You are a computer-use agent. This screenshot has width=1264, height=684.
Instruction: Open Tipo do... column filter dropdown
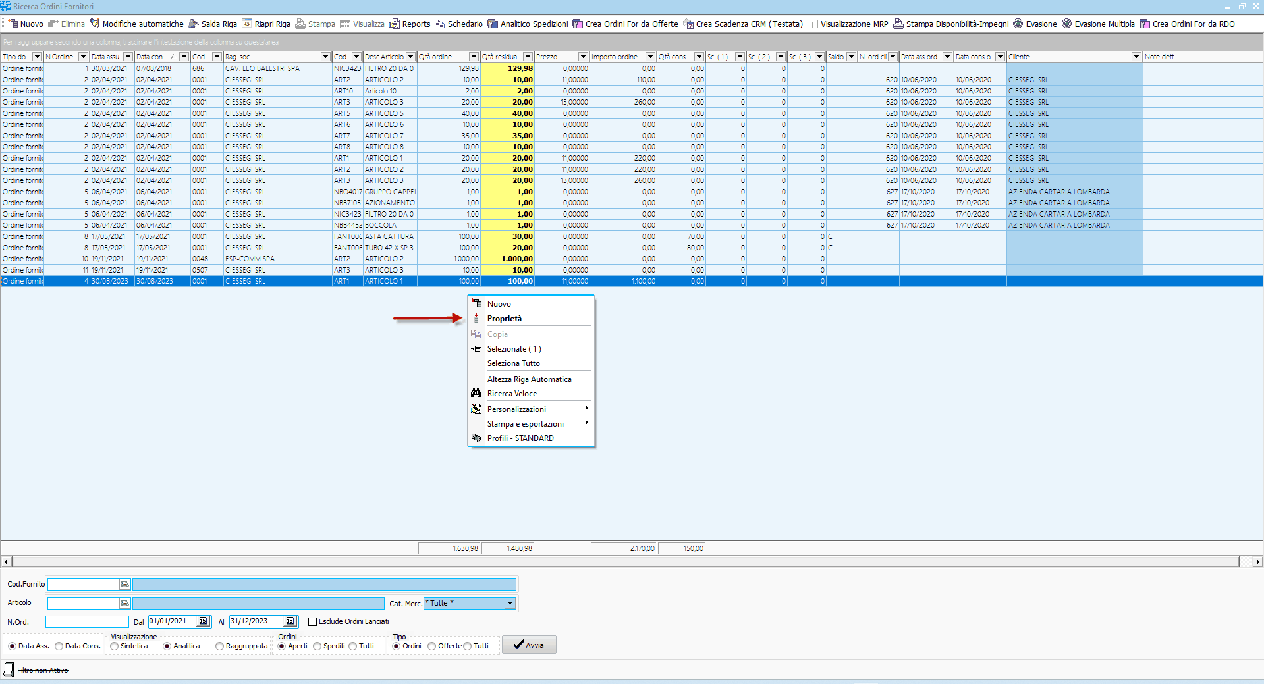(x=38, y=57)
